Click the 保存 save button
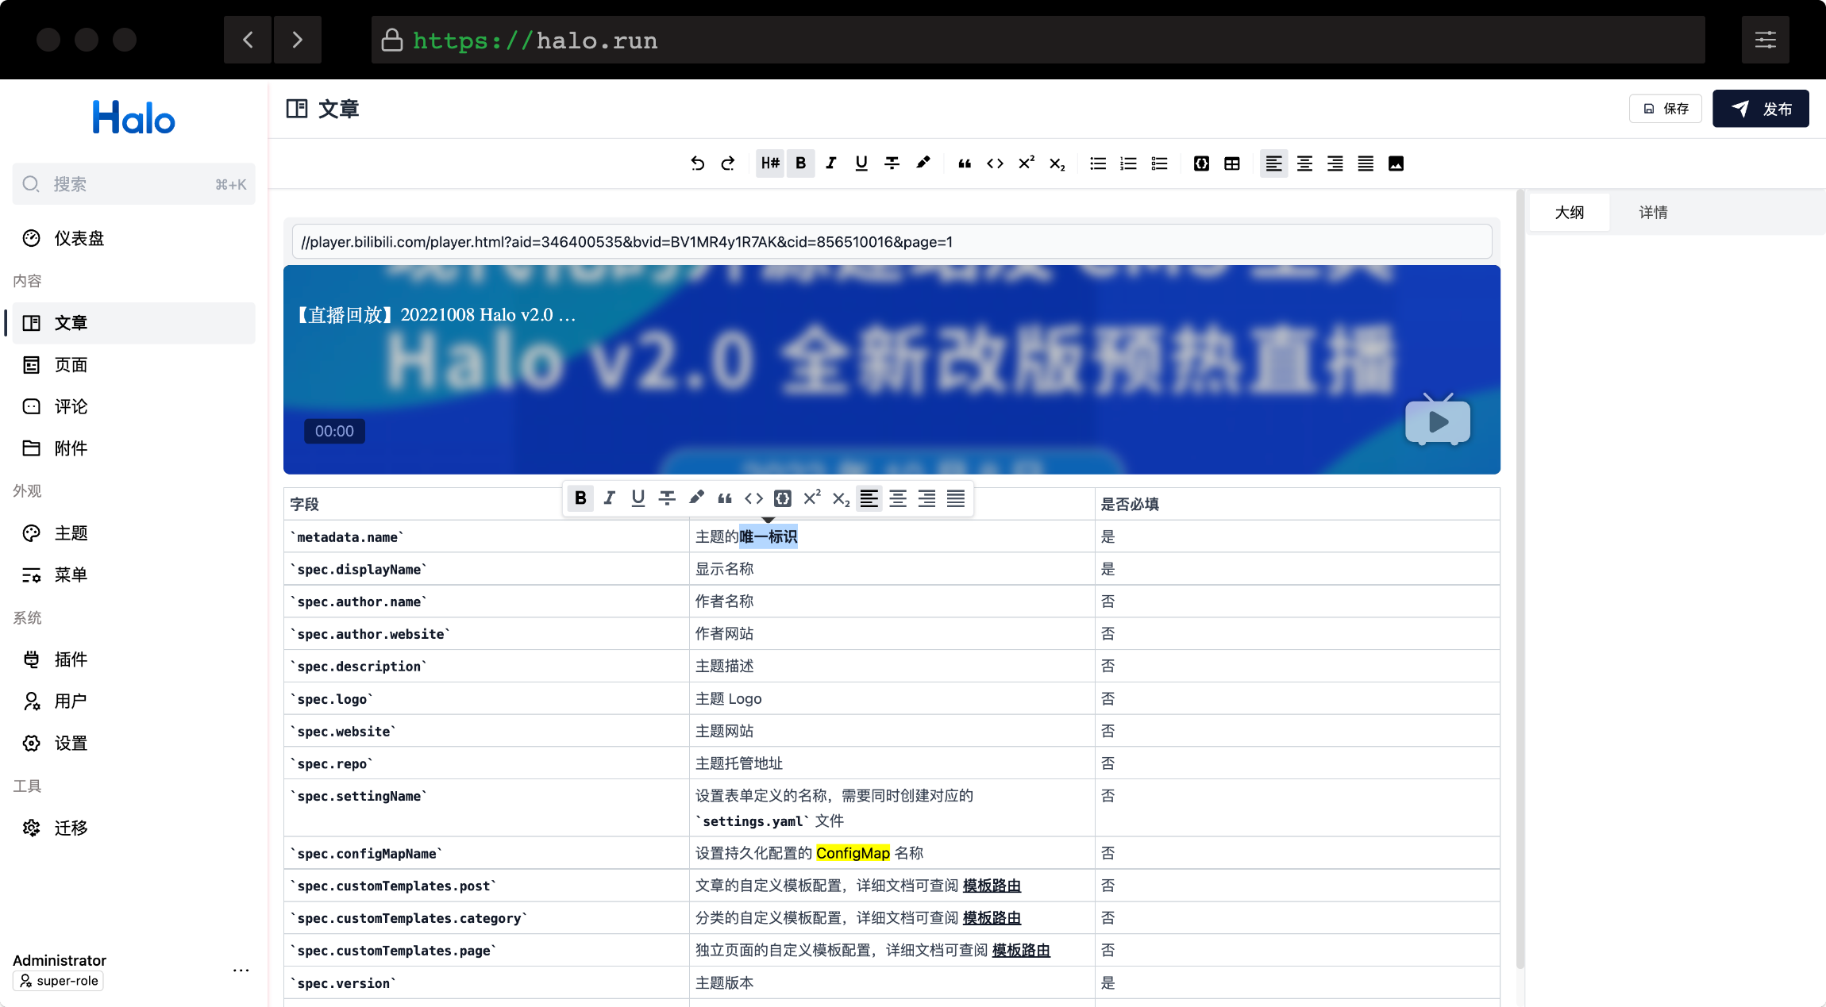This screenshot has height=1007, width=1826. 1665,109
